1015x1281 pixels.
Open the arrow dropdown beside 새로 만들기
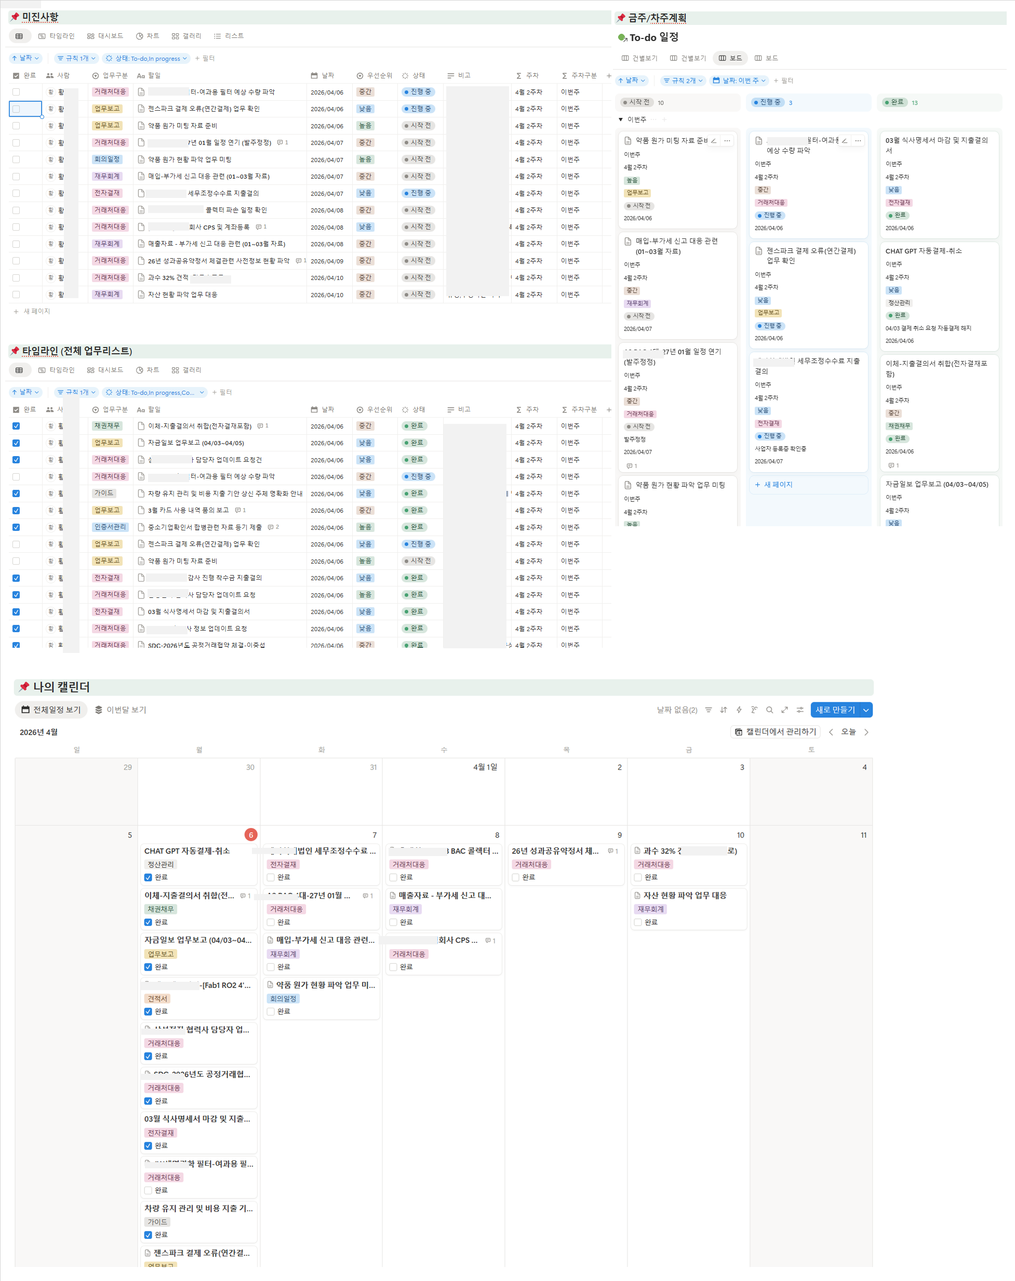coord(866,710)
